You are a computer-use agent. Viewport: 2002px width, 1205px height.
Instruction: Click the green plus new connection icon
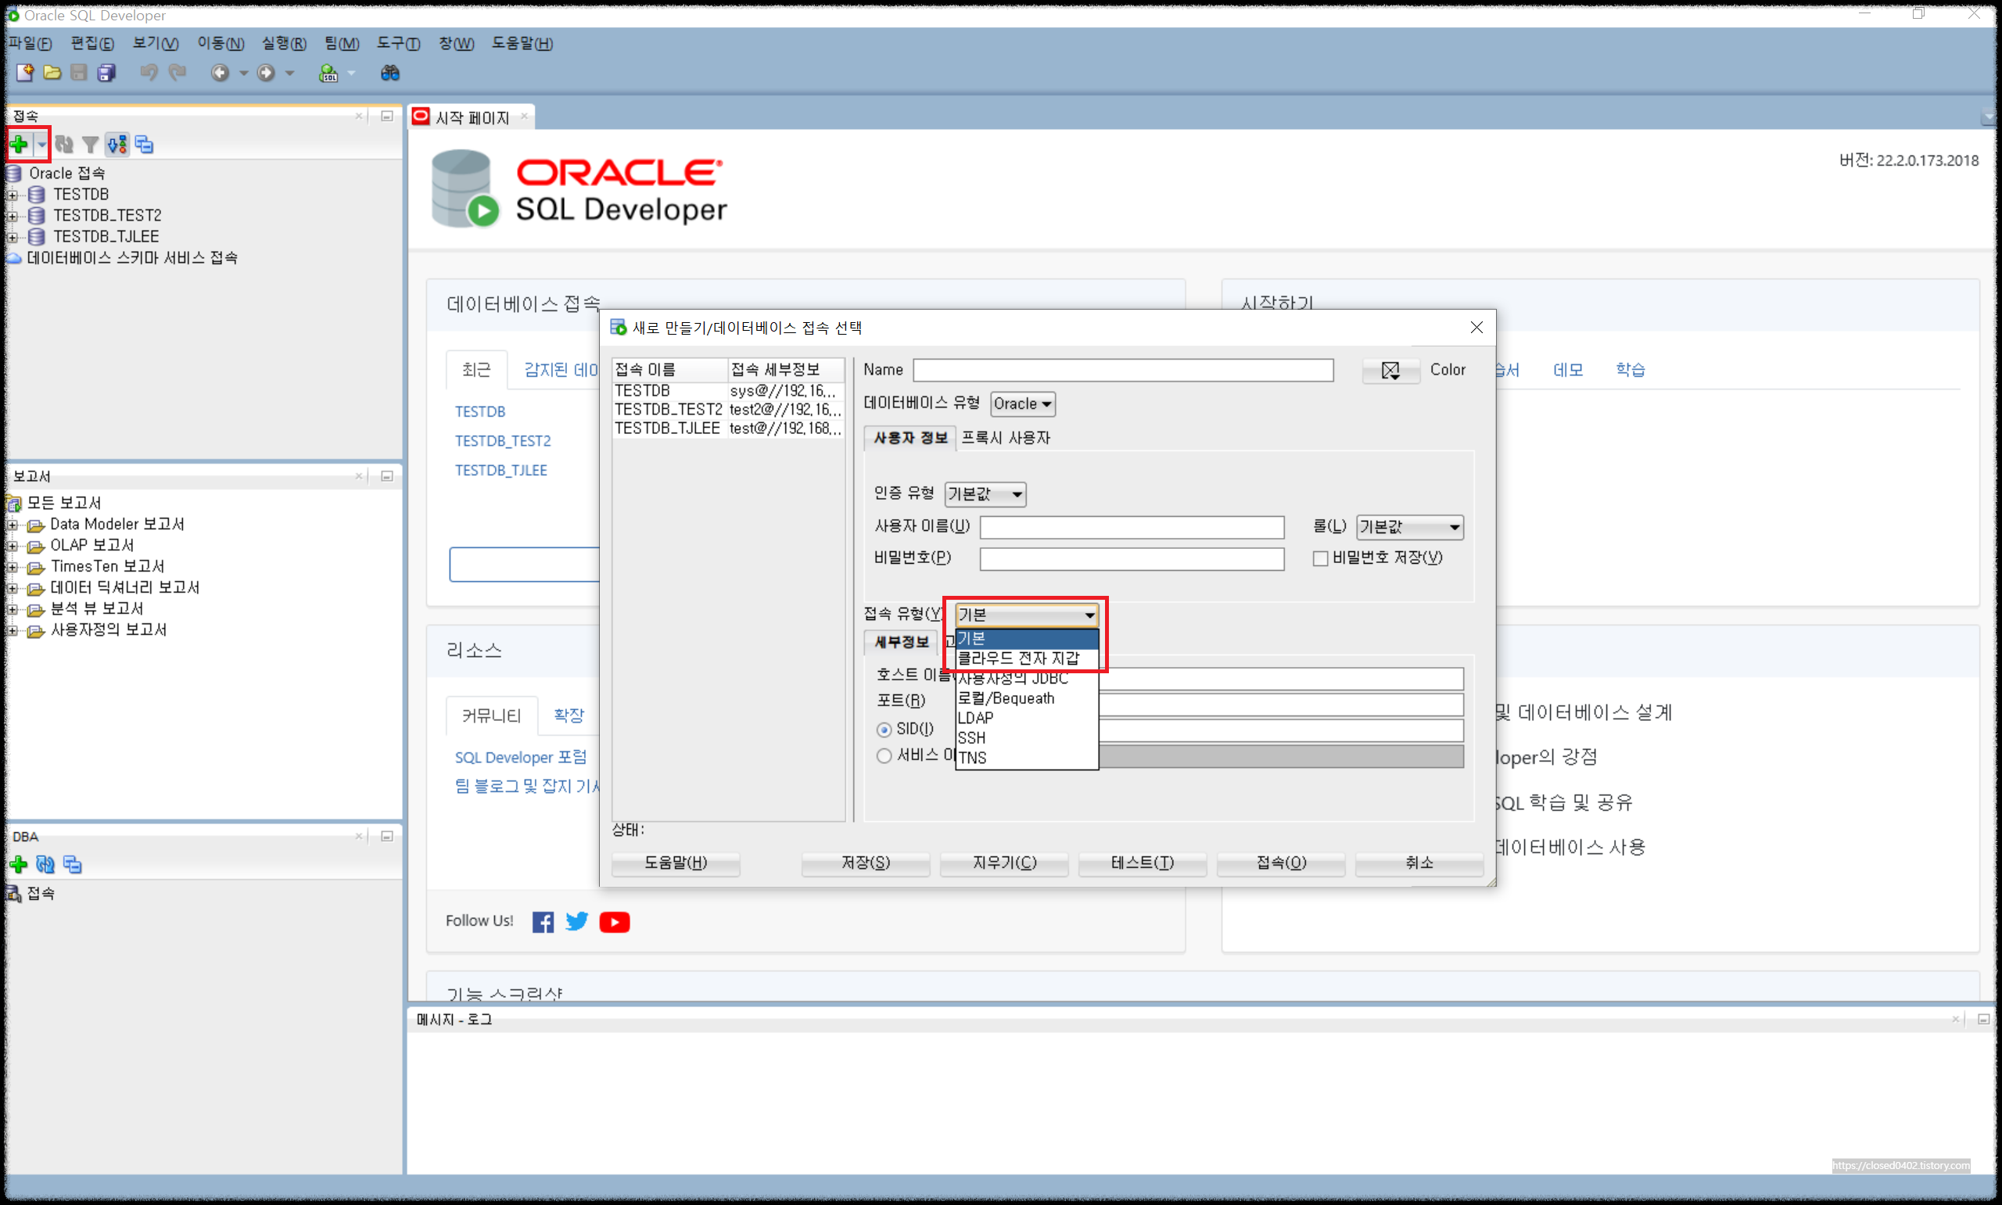[19, 145]
